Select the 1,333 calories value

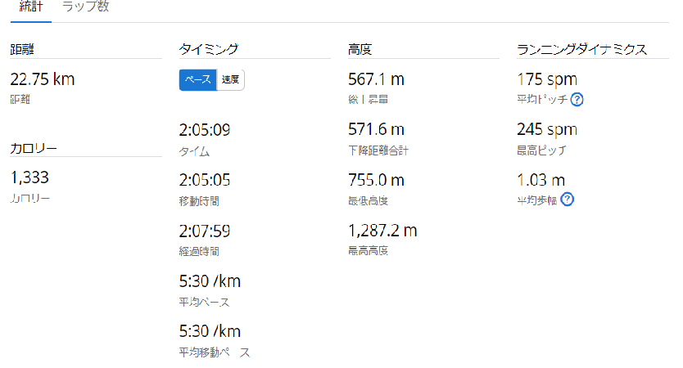click(x=29, y=177)
